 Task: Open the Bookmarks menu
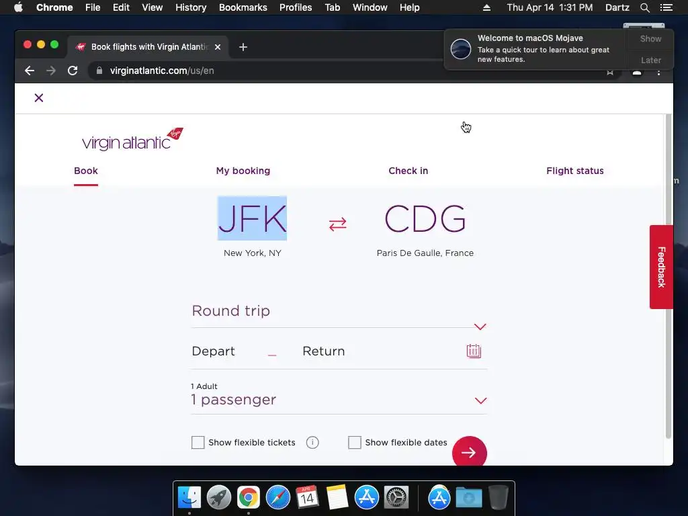(x=243, y=7)
